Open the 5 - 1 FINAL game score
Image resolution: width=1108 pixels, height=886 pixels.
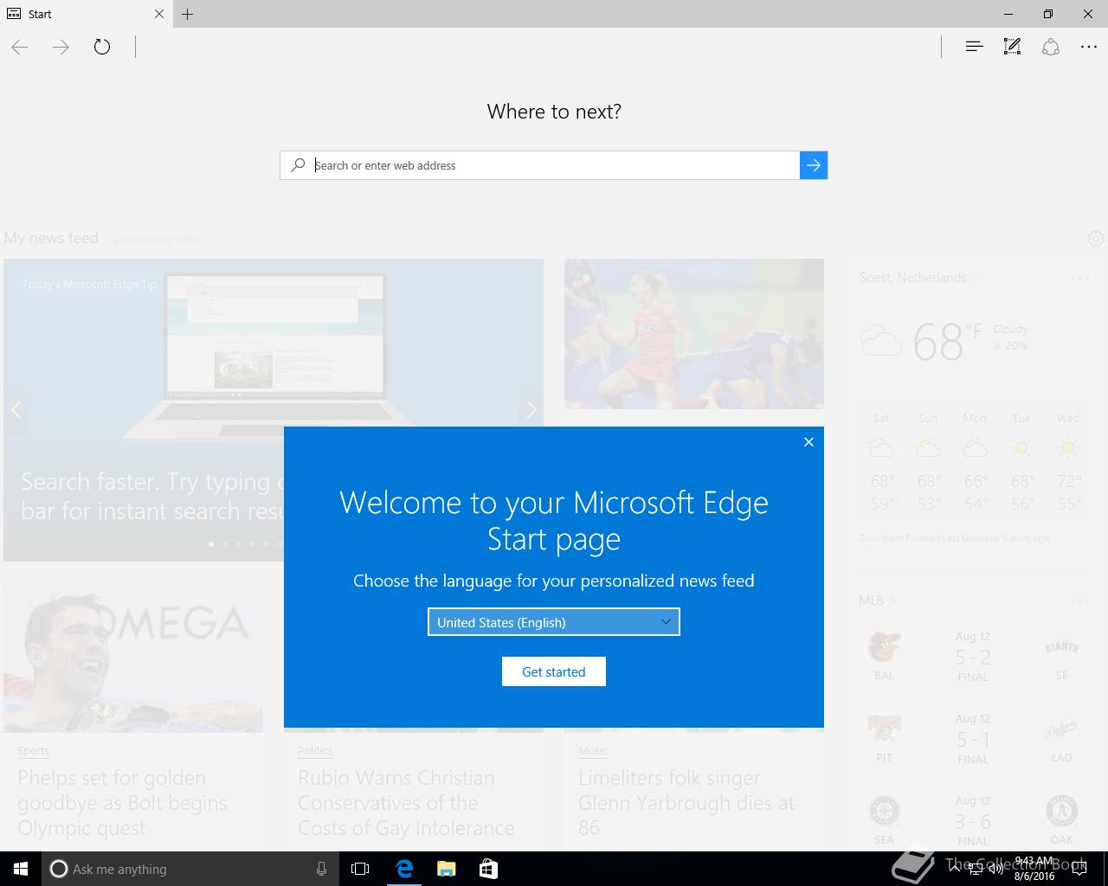click(973, 740)
